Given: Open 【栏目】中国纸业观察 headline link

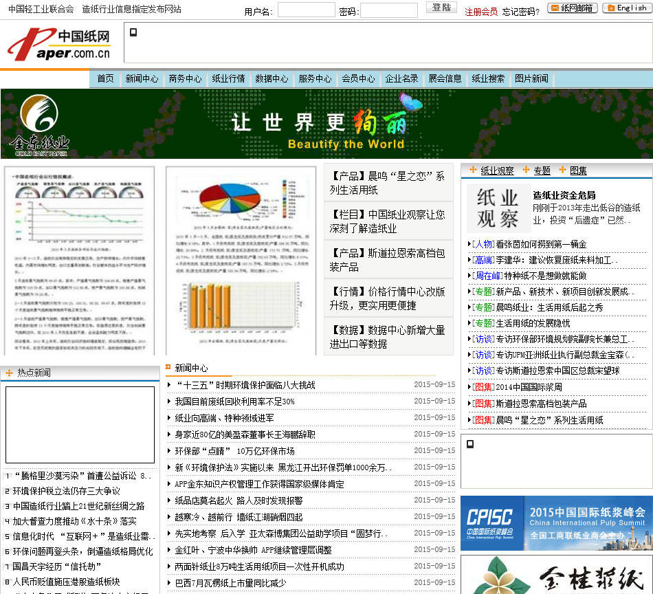Looking at the screenshot, I should (x=388, y=221).
